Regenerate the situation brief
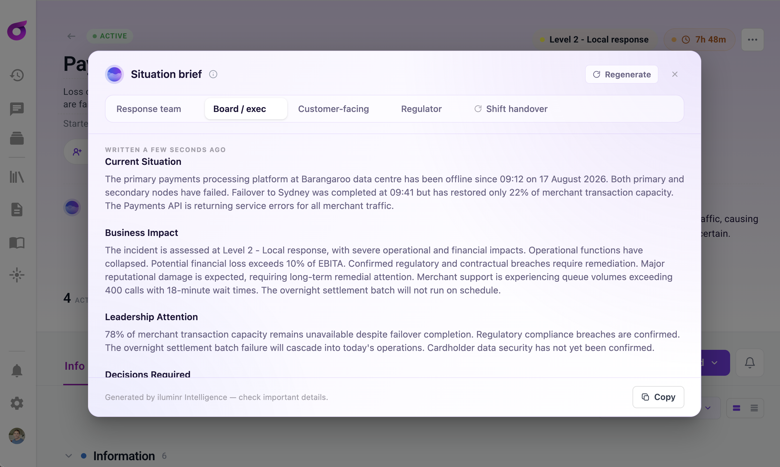 point(622,74)
